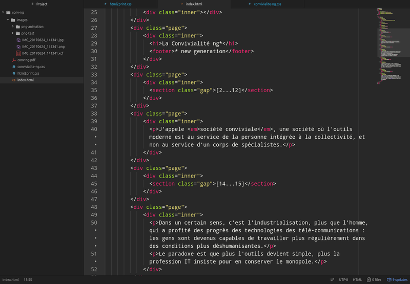Click the hash icon of convivialite-ng.css
410x284 pixels.
(14, 67)
